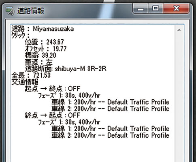This screenshot has height=162, width=196.
Task: Select フェーズ 1 line under 起点 → 終点
Action: click(x=69, y=96)
